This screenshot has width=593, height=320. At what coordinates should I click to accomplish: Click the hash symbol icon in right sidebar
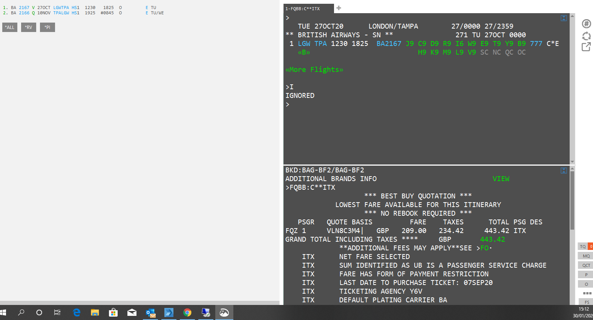586,24
